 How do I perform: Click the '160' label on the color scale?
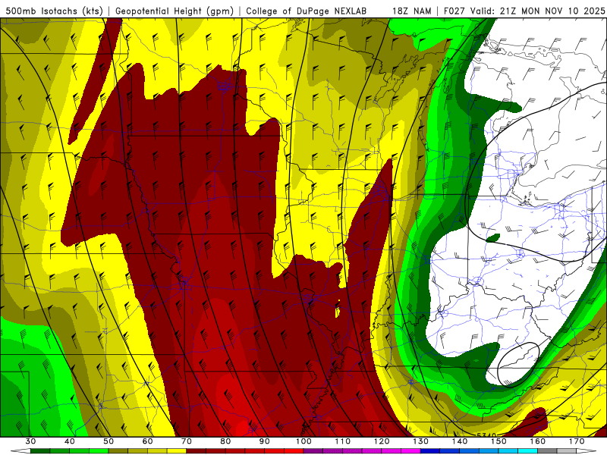(x=538, y=441)
